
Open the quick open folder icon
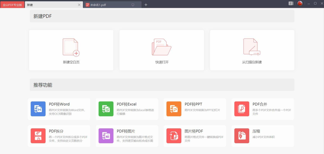(x=162, y=47)
